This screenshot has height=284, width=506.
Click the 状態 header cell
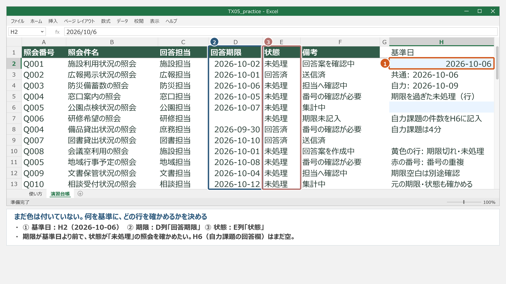click(x=281, y=52)
